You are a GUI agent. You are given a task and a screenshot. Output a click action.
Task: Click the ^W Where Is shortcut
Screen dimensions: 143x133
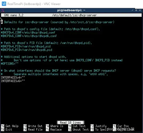[55, 126]
